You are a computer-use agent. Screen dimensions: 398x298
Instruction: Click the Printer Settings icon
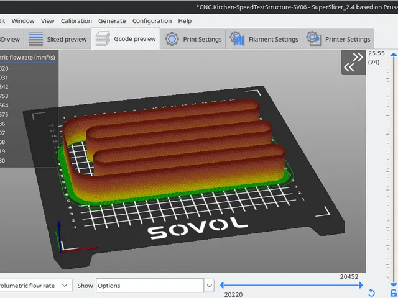coord(313,38)
